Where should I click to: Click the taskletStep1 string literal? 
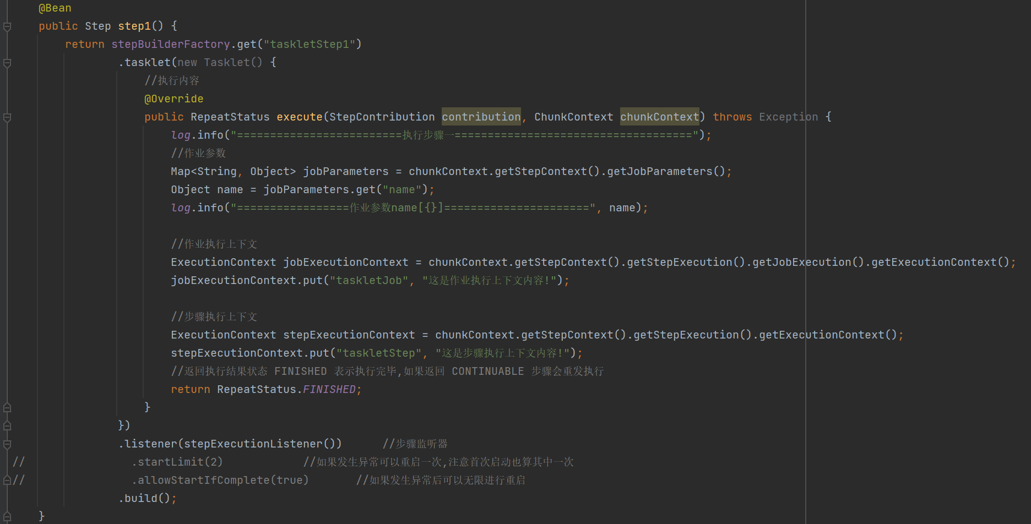point(310,44)
